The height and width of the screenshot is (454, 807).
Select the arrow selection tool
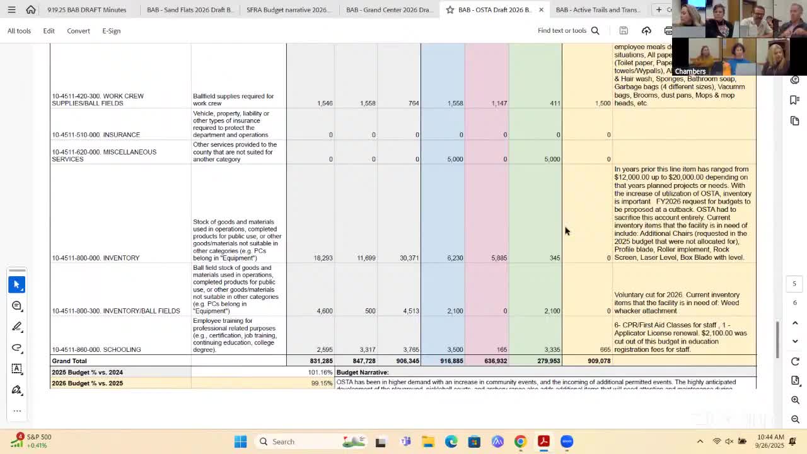click(17, 284)
